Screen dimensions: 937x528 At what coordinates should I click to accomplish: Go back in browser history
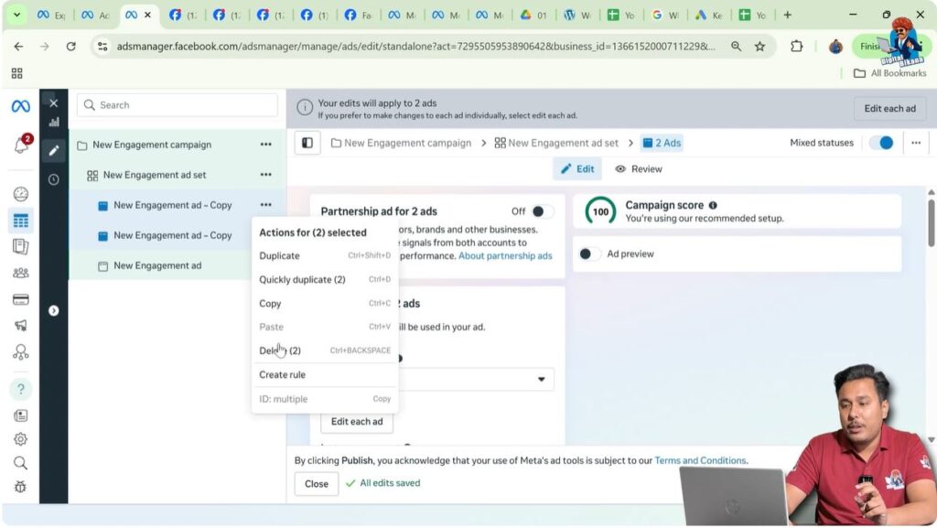point(18,46)
